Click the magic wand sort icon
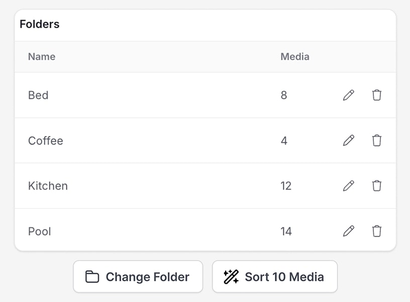The height and width of the screenshot is (302, 410). (x=231, y=276)
